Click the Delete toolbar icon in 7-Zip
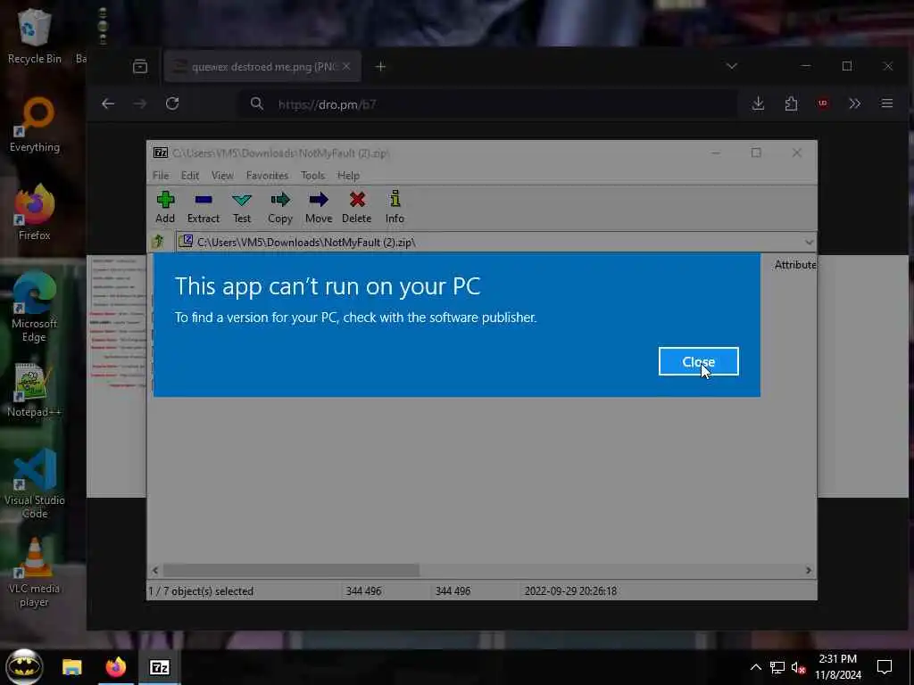The image size is (914, 685). click(x=357, y=207)
